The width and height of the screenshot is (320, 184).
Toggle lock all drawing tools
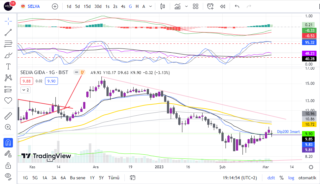tap(8, 165)
